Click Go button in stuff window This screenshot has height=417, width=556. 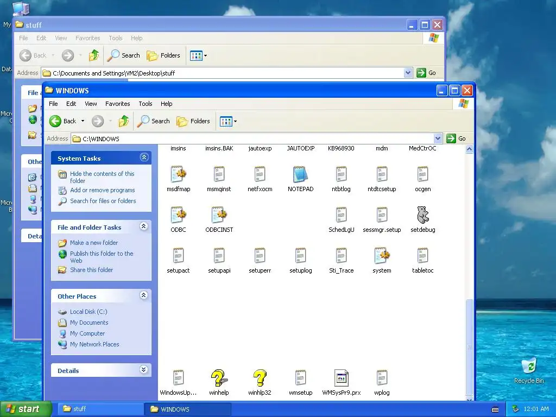[427, 73]
